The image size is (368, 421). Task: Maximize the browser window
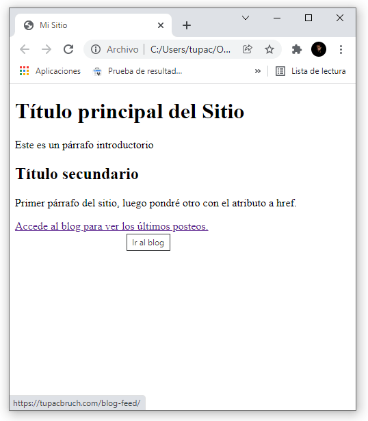pos(308,18)
